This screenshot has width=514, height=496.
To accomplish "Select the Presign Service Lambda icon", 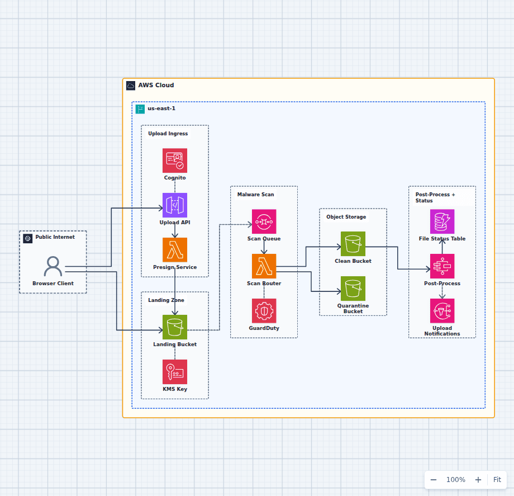I will tap(175, 249).
